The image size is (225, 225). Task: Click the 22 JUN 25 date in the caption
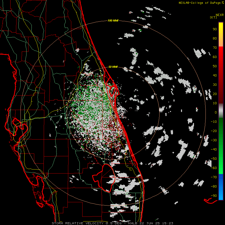(x=150, y=223)
